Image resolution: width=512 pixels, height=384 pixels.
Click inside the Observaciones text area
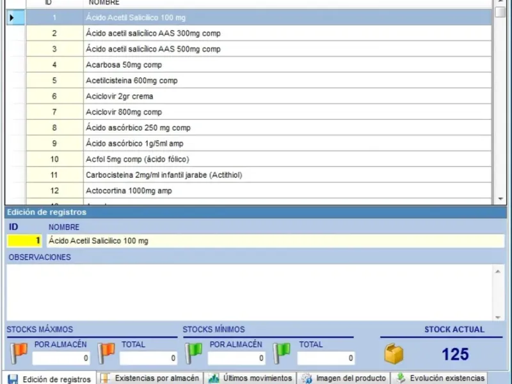click(x=250, y=292)
